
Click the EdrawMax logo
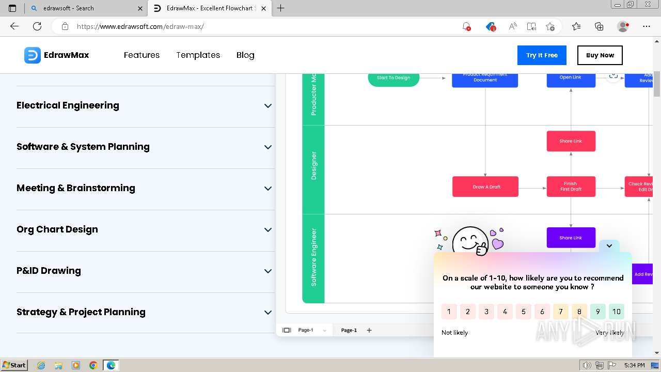57,55
